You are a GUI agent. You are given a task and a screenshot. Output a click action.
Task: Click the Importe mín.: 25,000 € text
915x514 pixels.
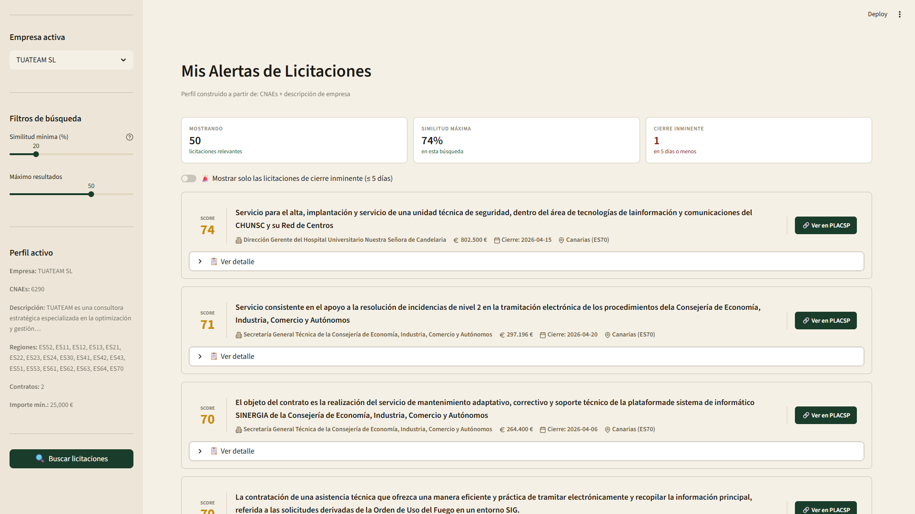click(41, 405)
